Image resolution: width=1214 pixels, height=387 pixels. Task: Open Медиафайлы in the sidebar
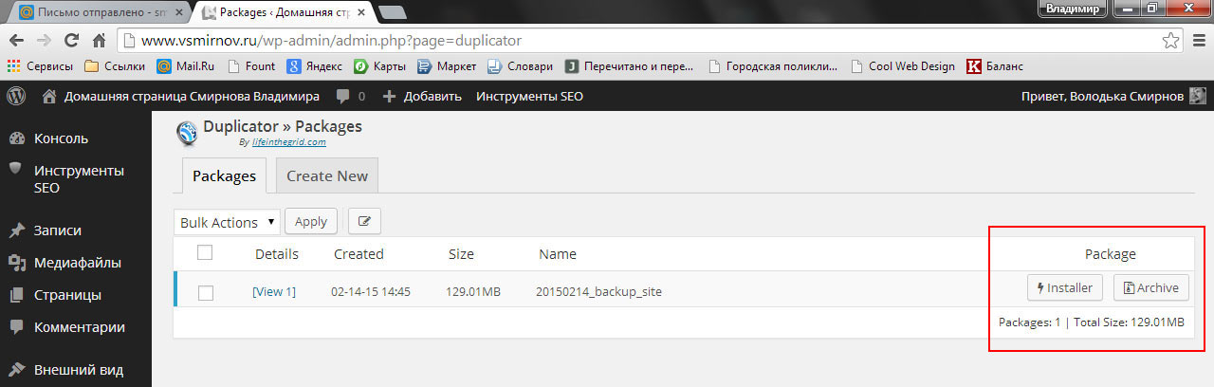tap(76, 263)
